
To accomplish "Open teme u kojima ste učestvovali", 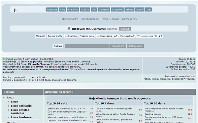I will [104, 69].
